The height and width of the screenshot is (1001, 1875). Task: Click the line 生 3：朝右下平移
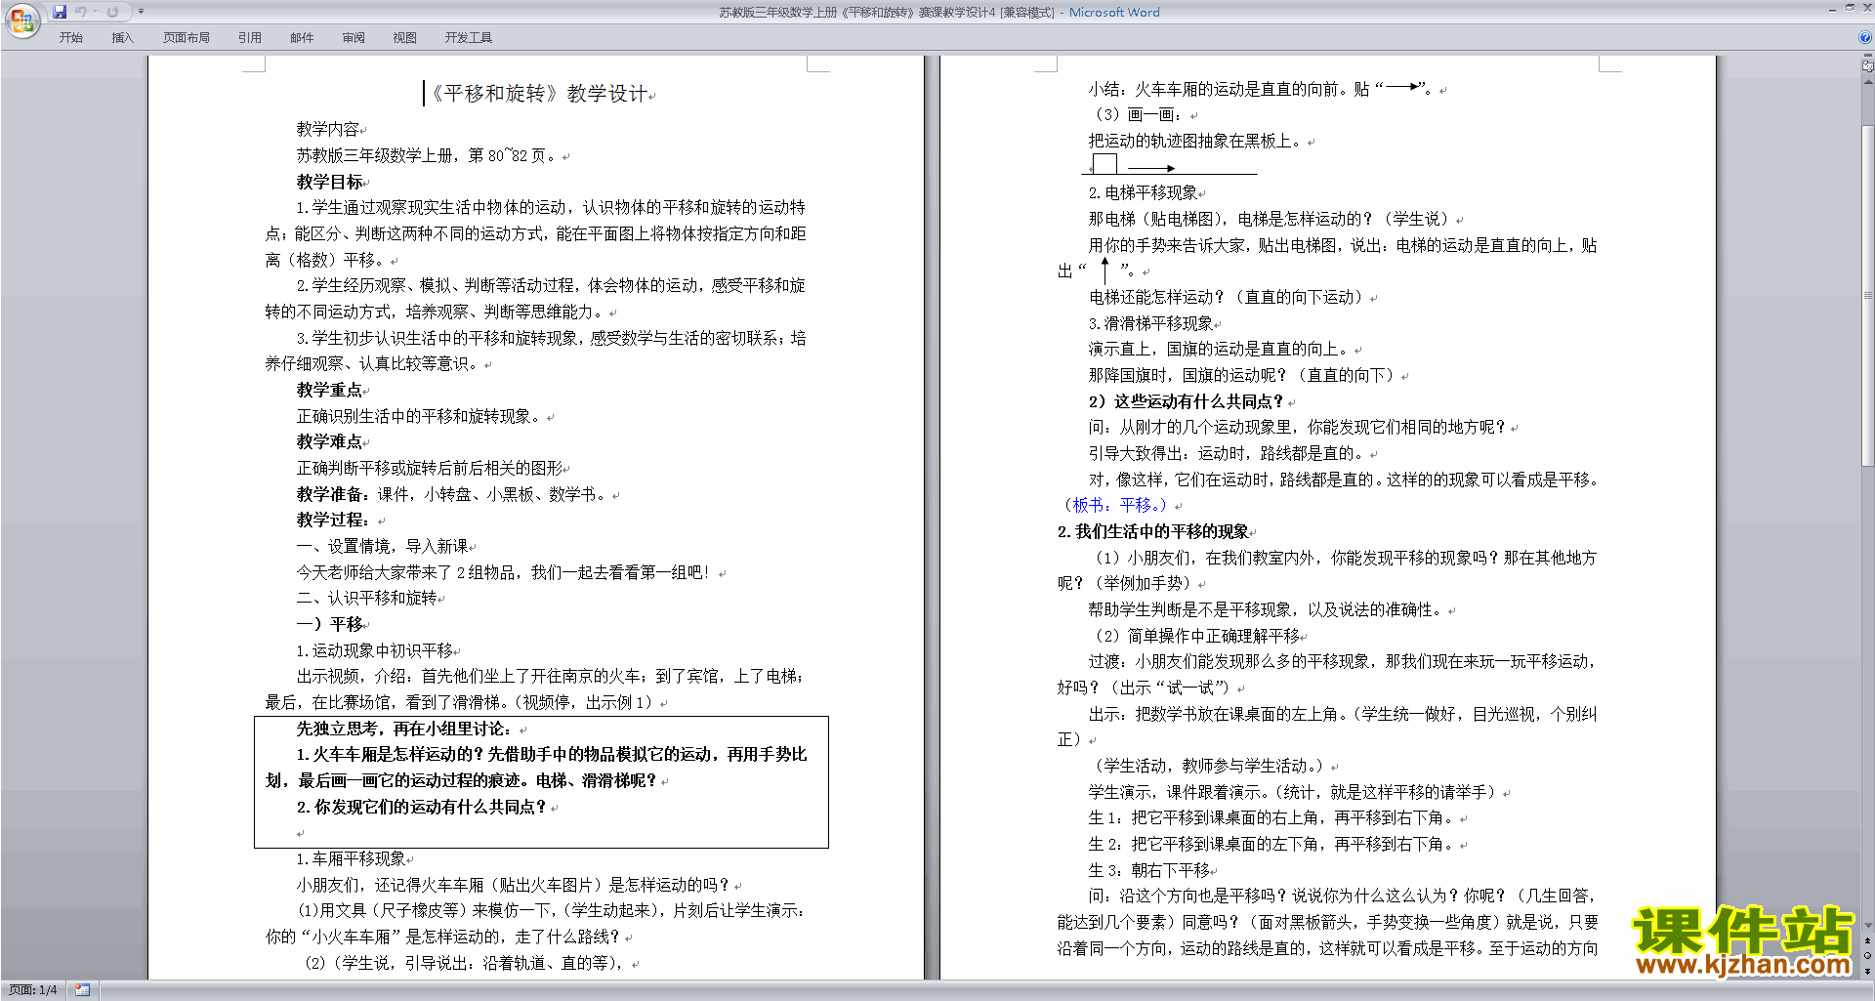tap(1149, 870)
